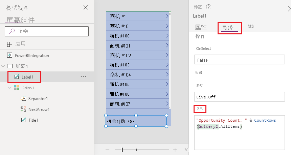291x155 pixels.
Task: Select Gallery1 in the tree view
Action: tap(28, 88)
